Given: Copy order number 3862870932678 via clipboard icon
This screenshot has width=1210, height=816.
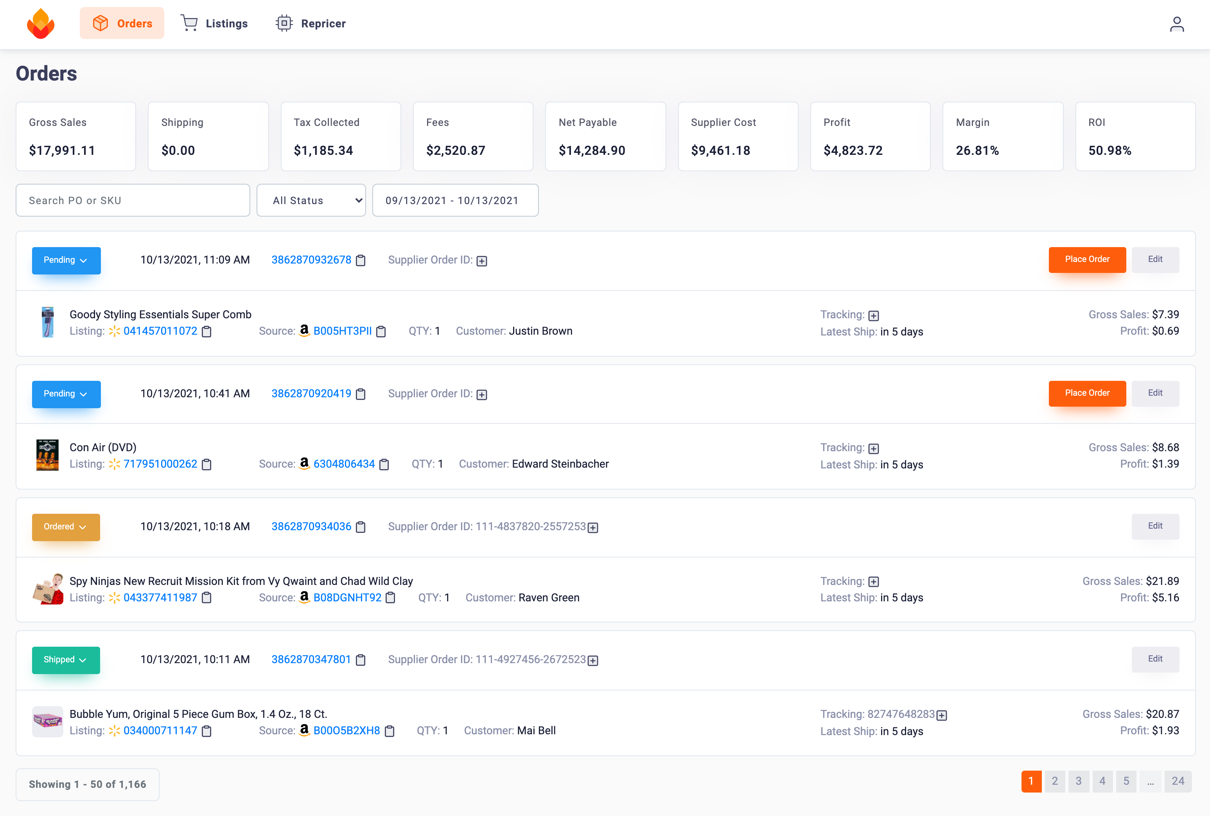Looking at the screenshot, I should point(361,261).
